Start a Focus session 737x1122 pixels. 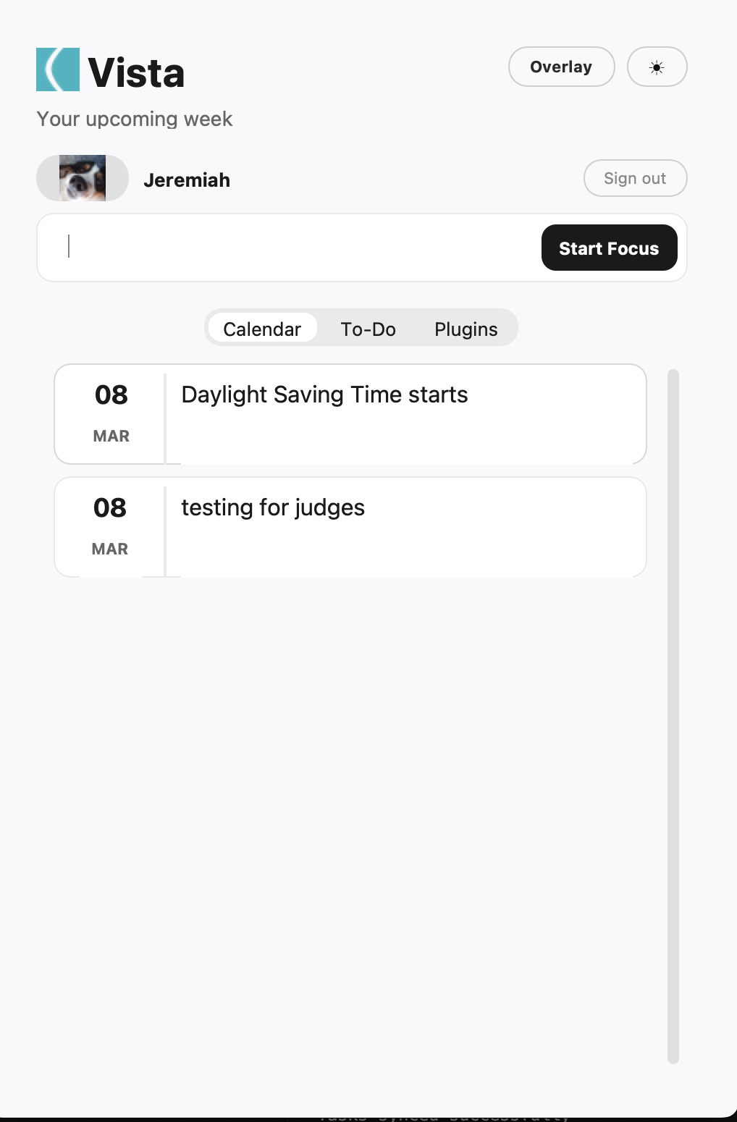pos(609,248)
